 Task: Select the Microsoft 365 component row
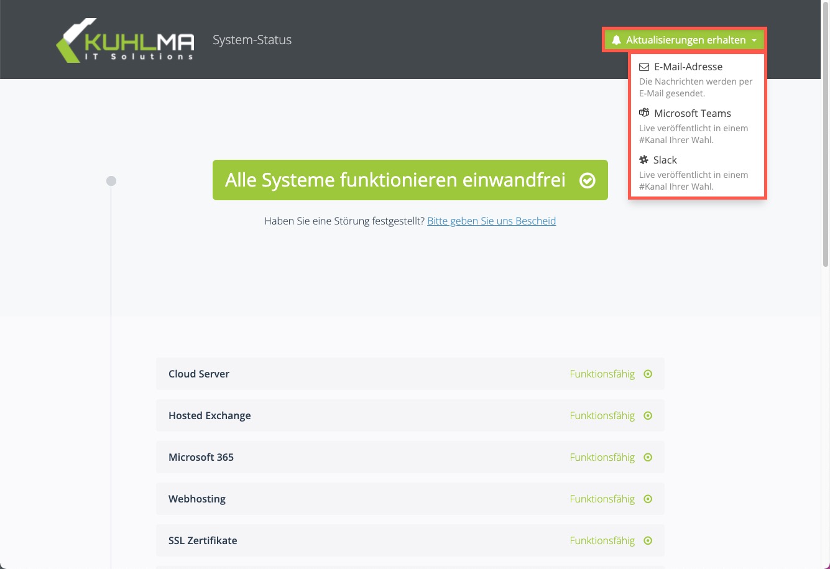pyautogui.click(x=410, y=457)
